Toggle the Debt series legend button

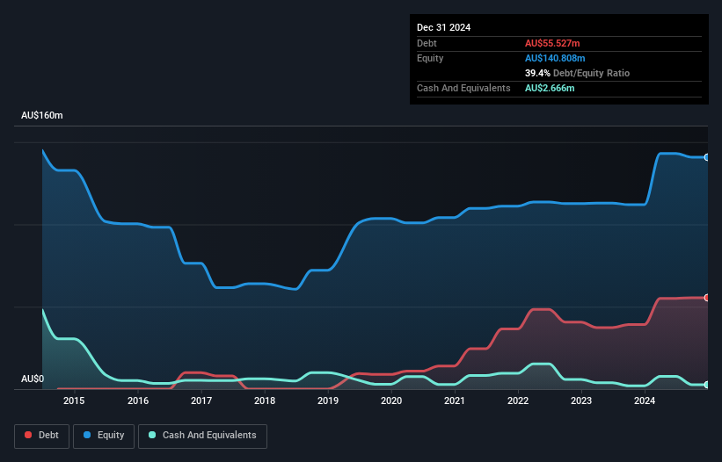pos(42,436)
